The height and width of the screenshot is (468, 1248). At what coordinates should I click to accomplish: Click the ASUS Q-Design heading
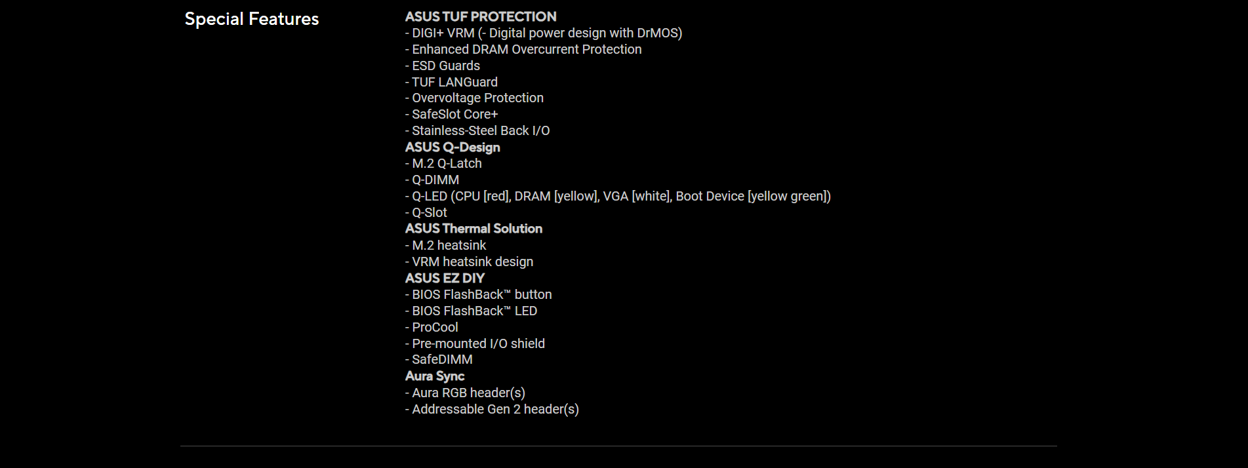[x=453, y=147]
